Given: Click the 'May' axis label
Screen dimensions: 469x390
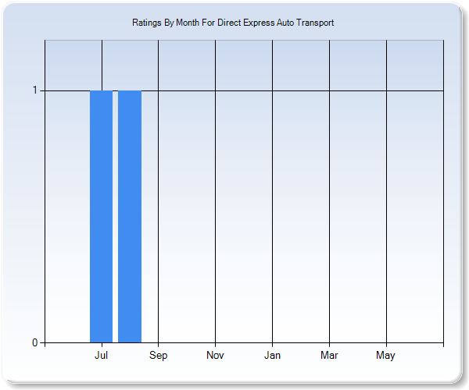Looking at the screenshot, I should point(385,356).
